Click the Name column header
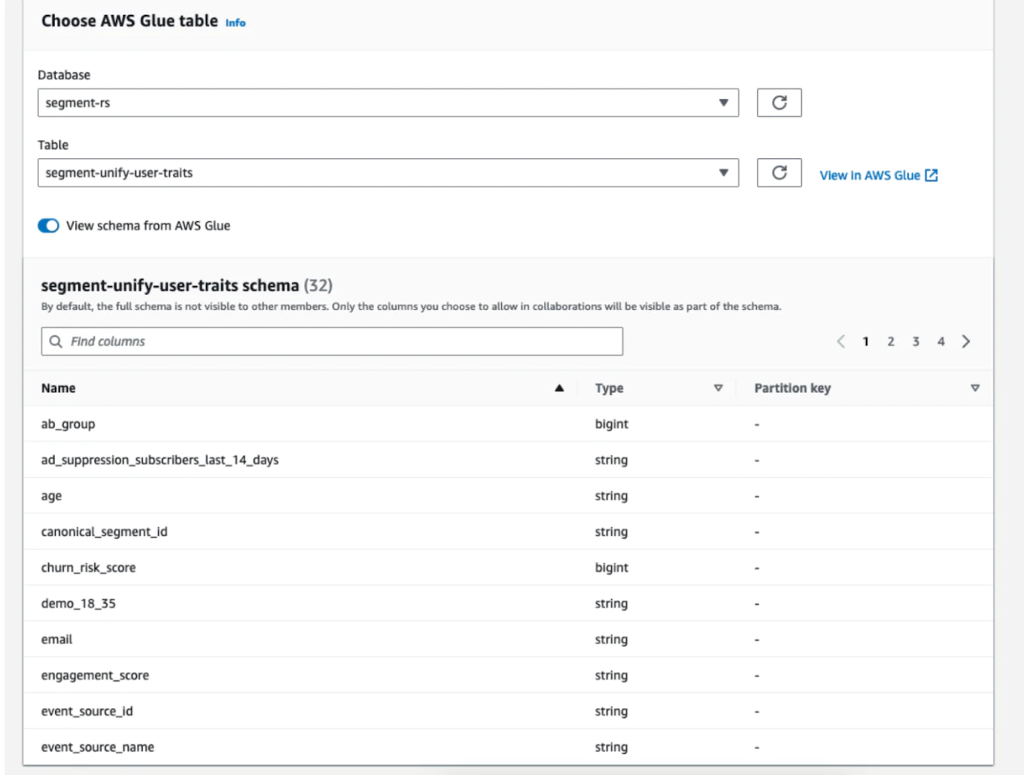The width and height of the screenshot is (1024, 775). pyautogui.click(x=59, y=388)
